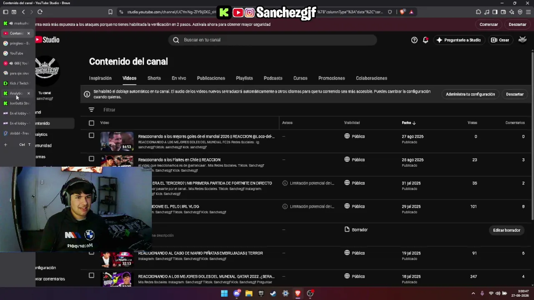
Task: Open Epic Games Launcher from taskbar
Action: tap(261, 293)
